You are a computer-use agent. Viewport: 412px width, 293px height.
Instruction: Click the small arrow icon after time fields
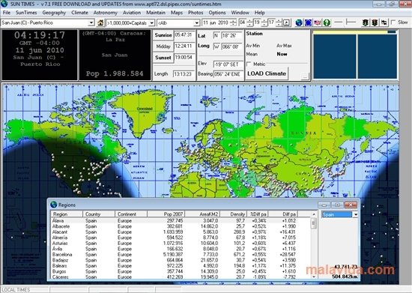point(287,23)
